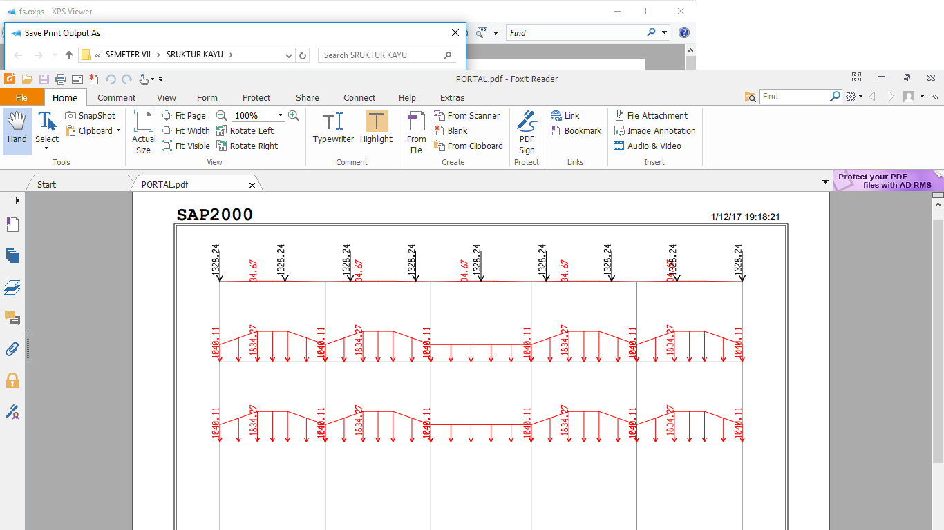Viewport: 944px width, 530px height.
Task: Click the zoom out magnifier icon
Action: (222, 116)
